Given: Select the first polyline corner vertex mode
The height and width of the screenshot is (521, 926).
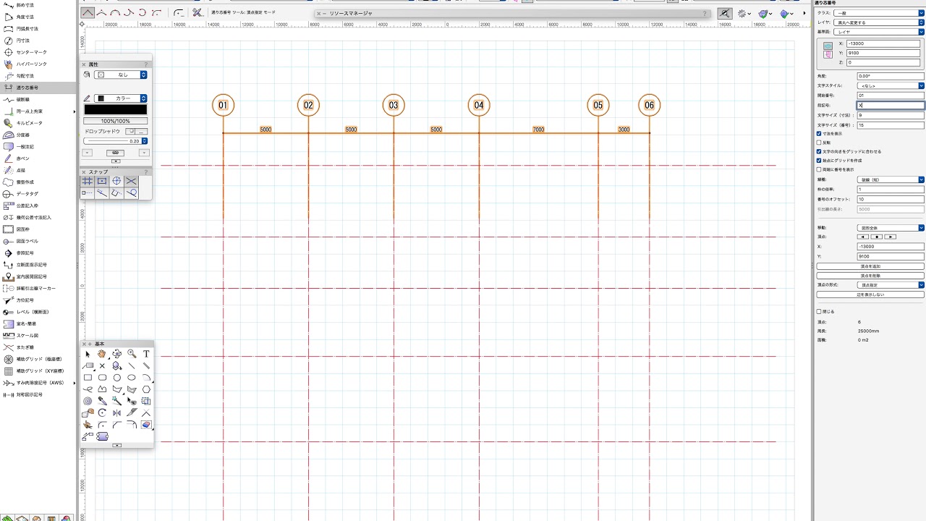Looking at the screenshot, I should 88,12.
